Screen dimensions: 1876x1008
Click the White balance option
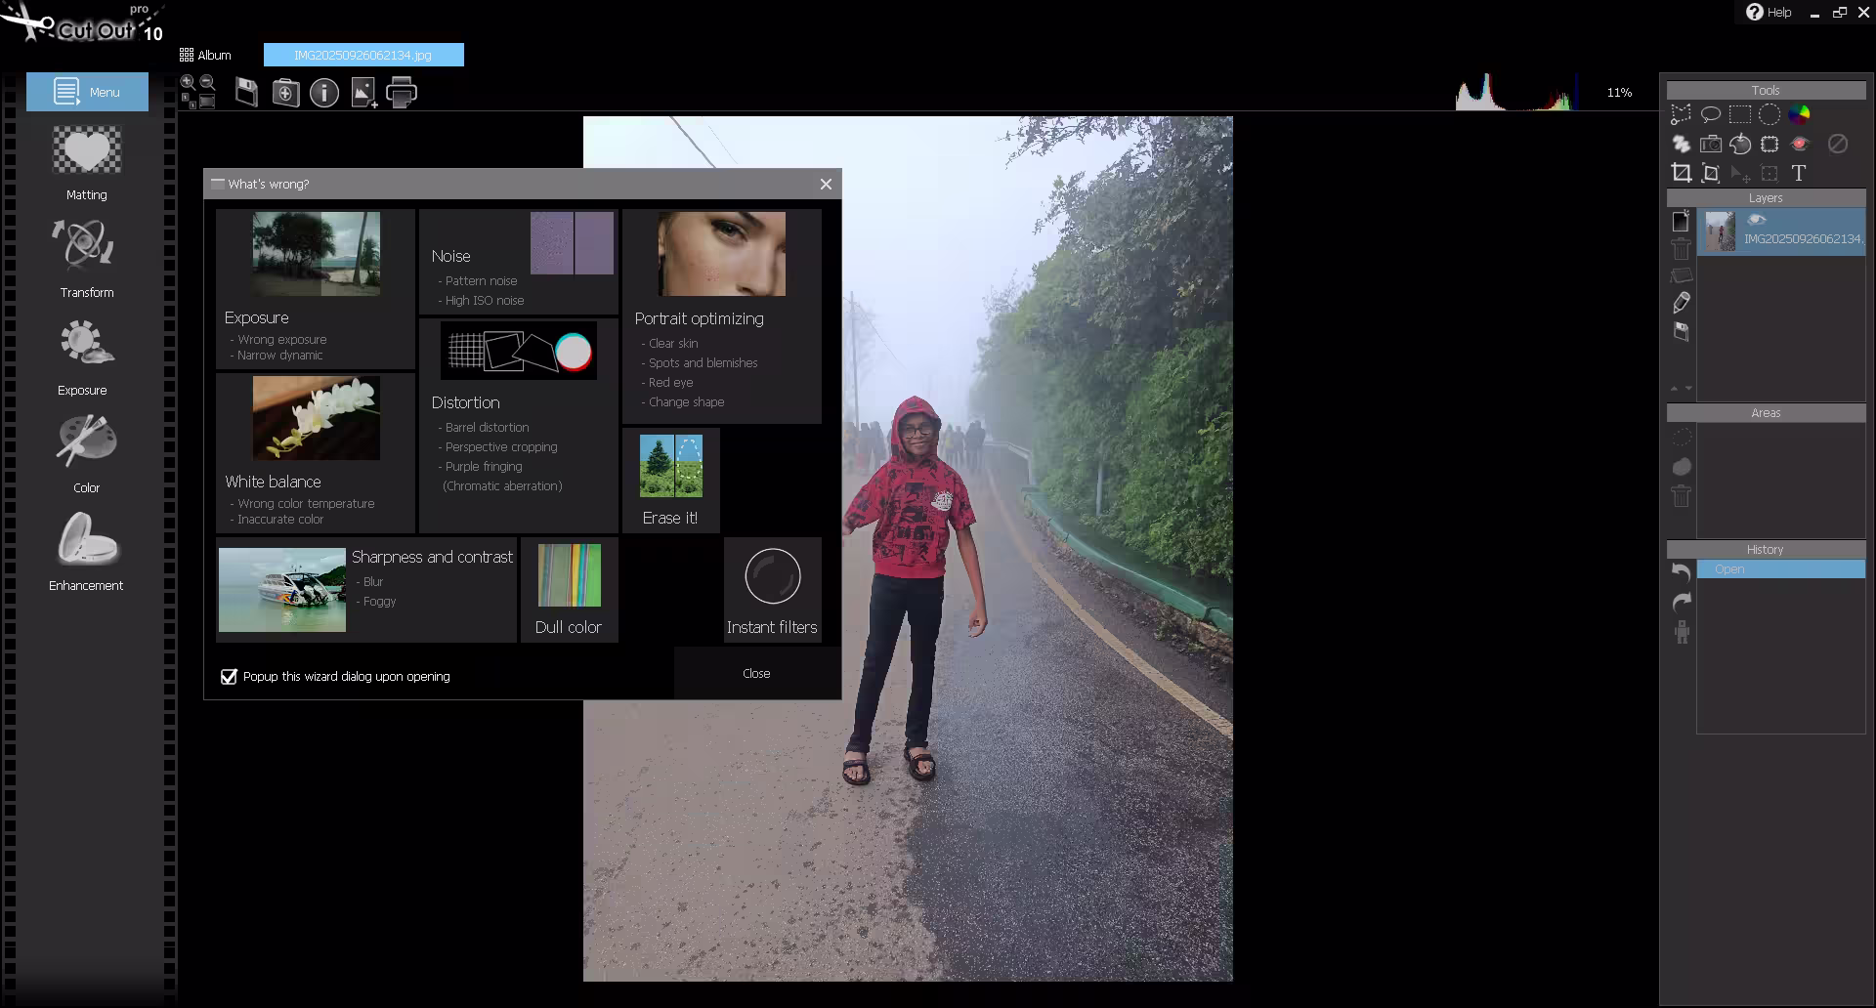point(316,452)
